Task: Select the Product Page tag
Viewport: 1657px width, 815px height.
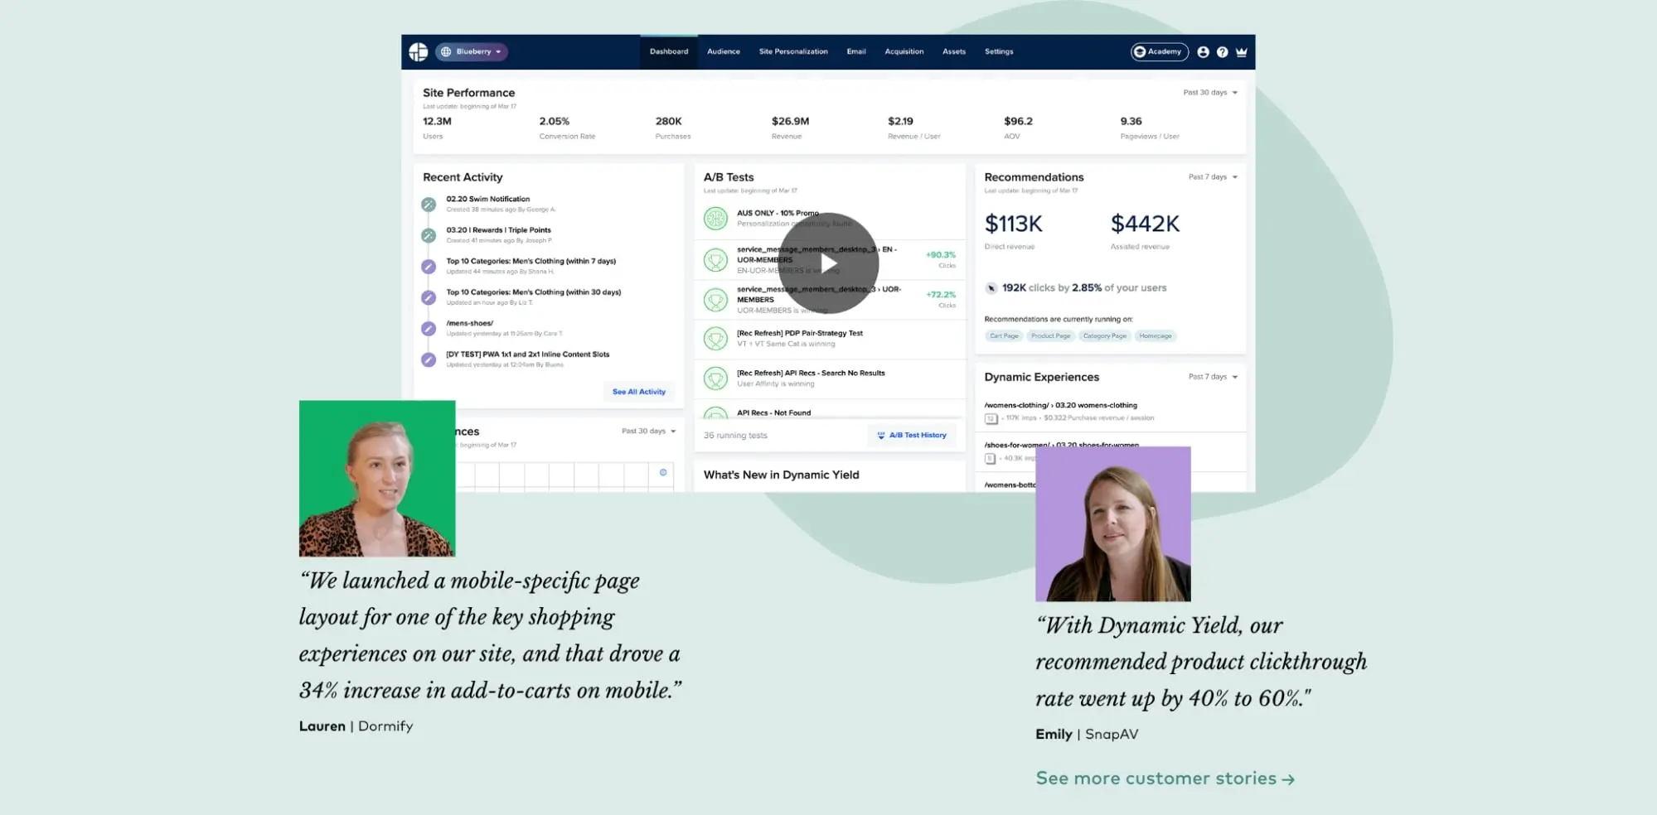Action: click(x=1050, y=335)
